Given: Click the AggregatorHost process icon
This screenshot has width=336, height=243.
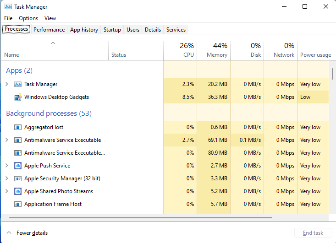Looking at the screenshot, I should coord(18,127).
